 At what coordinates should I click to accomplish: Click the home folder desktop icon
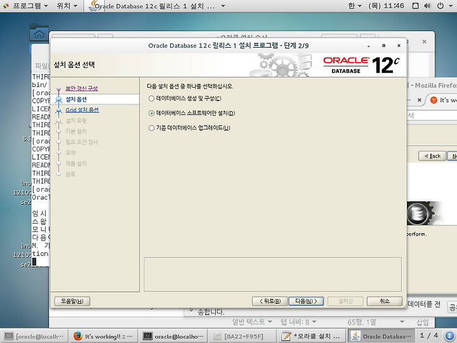pos(39,32)
